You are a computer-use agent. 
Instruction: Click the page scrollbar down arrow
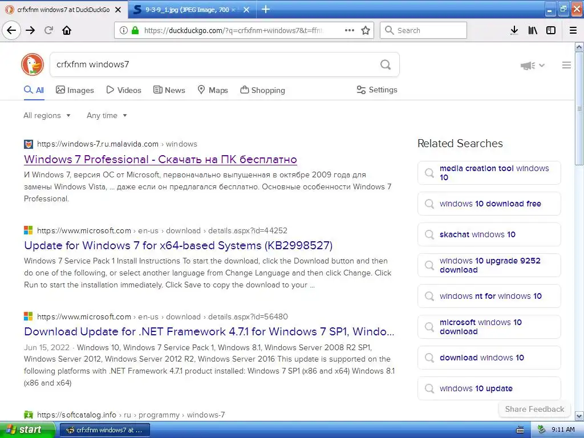pyautogui.click(x=579, y=416)
